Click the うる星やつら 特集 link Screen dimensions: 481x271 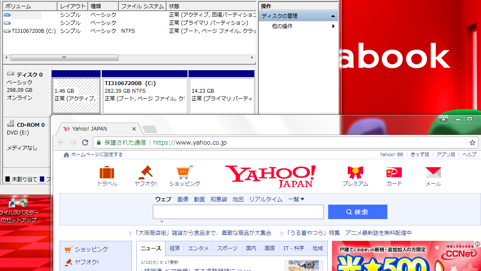[x=349, y=233]
